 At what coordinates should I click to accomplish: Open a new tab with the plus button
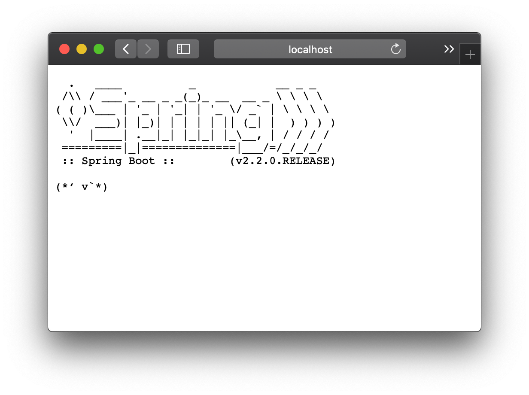pos(470,54)
